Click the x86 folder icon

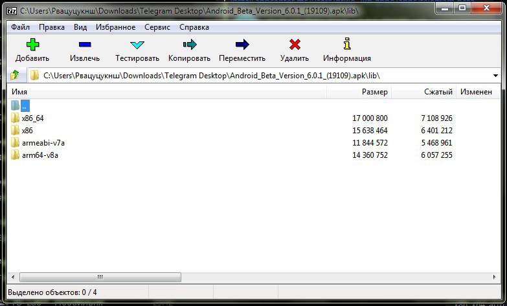tap(15, 130)
